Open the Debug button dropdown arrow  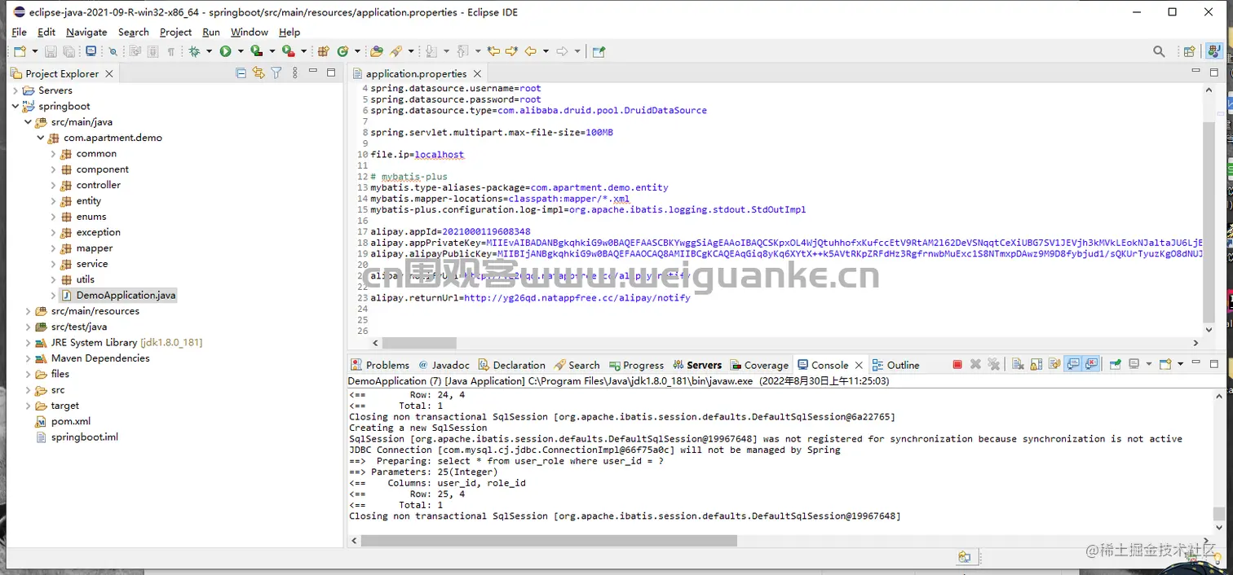(x=209, y=51)
